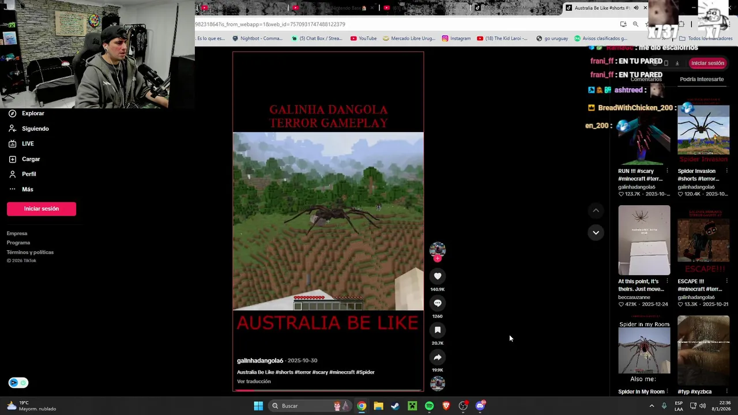Open Chrome from taskbar
Viewport: 738px width, 415px height.
coord(362,406)
